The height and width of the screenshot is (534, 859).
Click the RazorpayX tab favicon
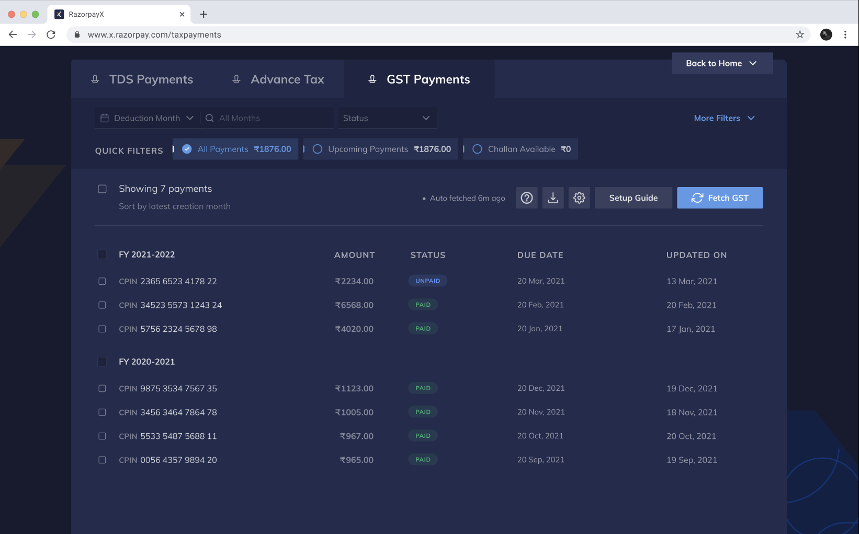[x=59, y=14]
